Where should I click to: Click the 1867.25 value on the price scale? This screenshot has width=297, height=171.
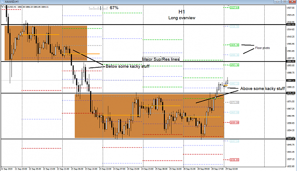[291, 109]
